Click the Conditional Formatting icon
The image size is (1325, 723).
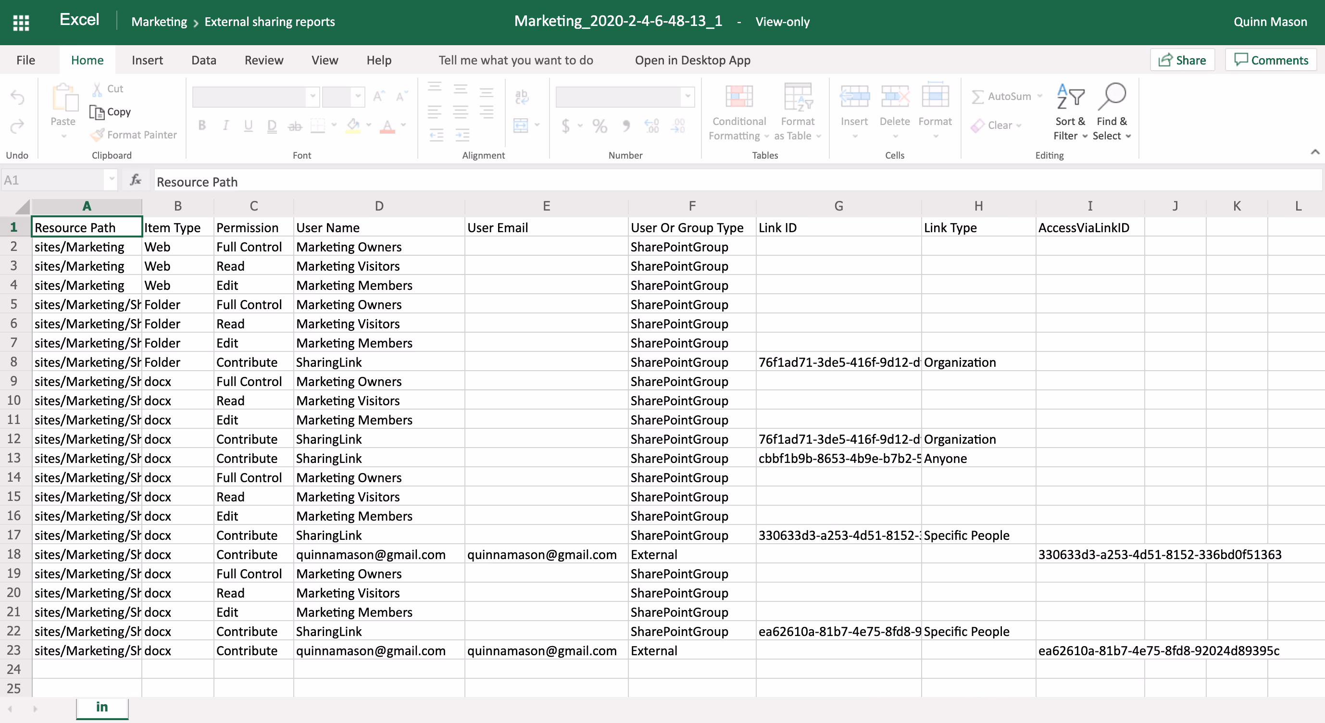pyautogui.click(x=738, y=97)
